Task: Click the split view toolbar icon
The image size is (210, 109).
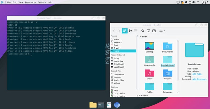Action: pyautogui.click(x=154, y=31)
